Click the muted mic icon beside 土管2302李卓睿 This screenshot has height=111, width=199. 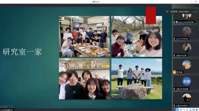click(x=174, y=89)
